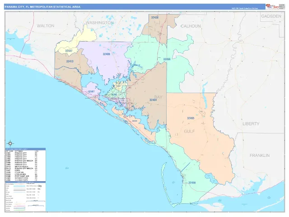Screen dimensions: 289x217
Task: Select the WALTON county label
Action: (x=46, y=26)
